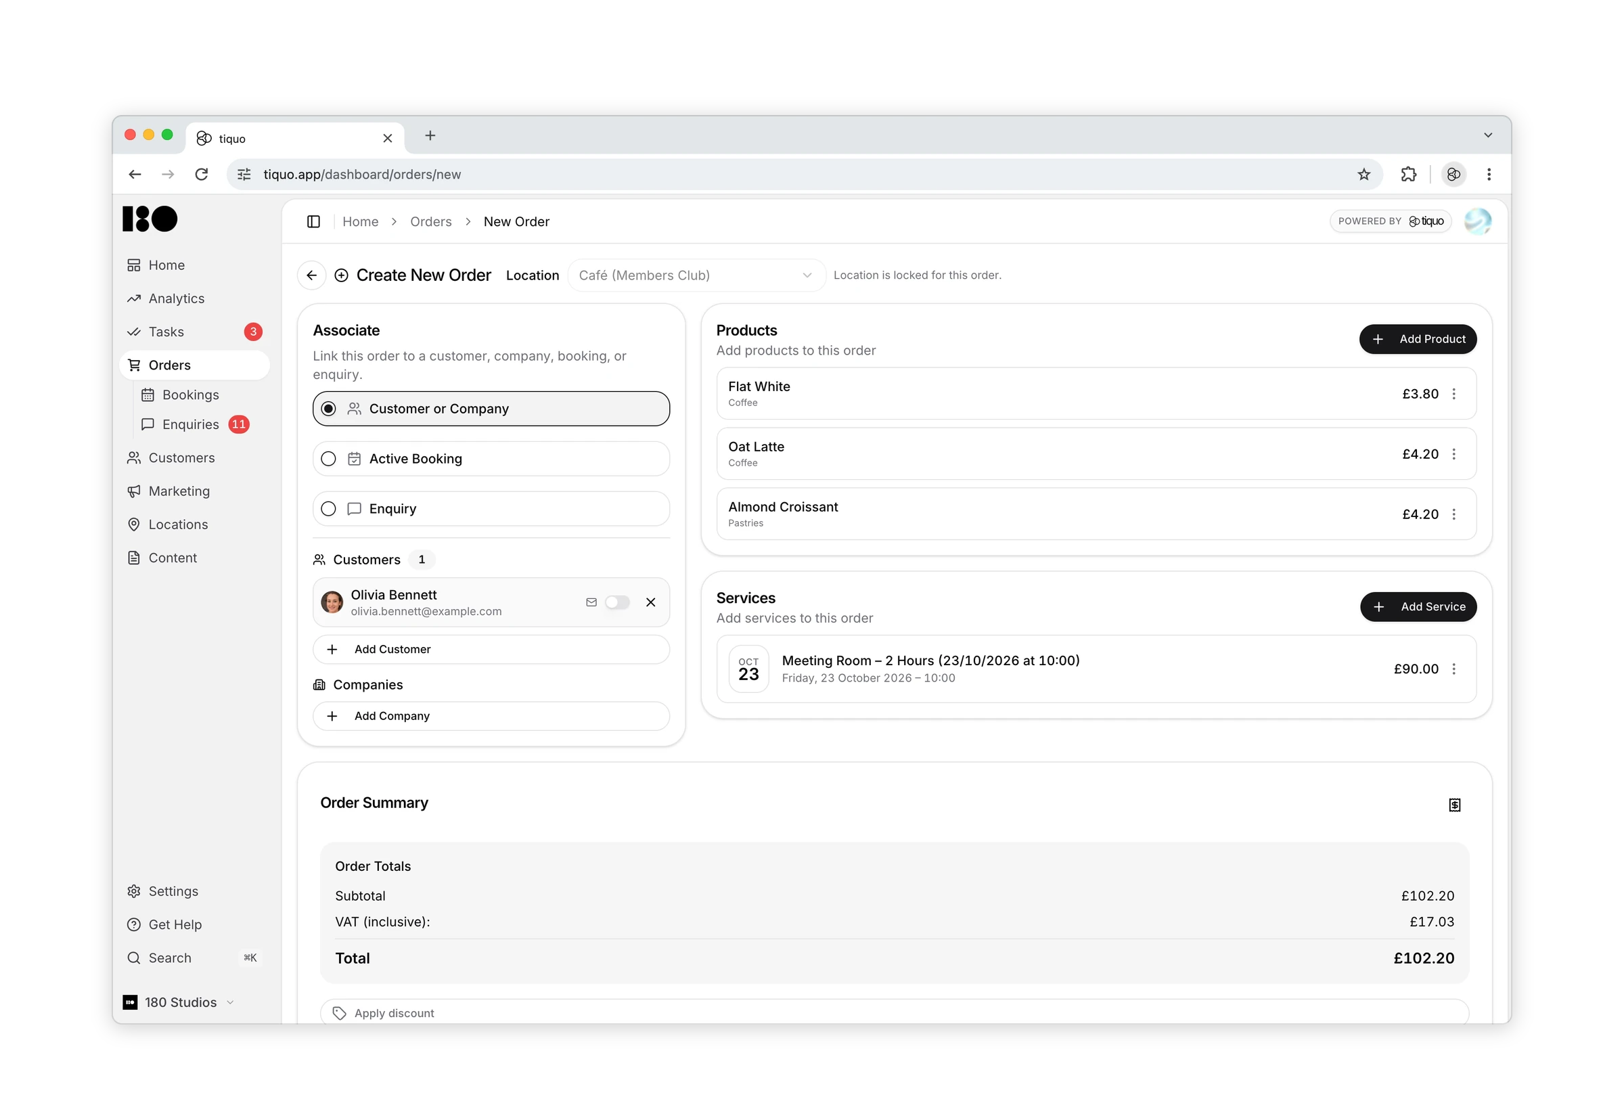Image resolution: width=1624 pixels, height=1099 pixels.
Task: Expand the 180 Studios workspace switcher
Action: pyautogui.click(x=179, y=1002)
